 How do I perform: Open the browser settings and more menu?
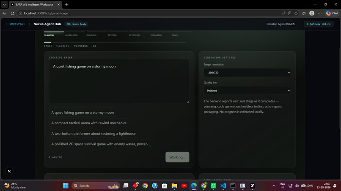[320, 13]
